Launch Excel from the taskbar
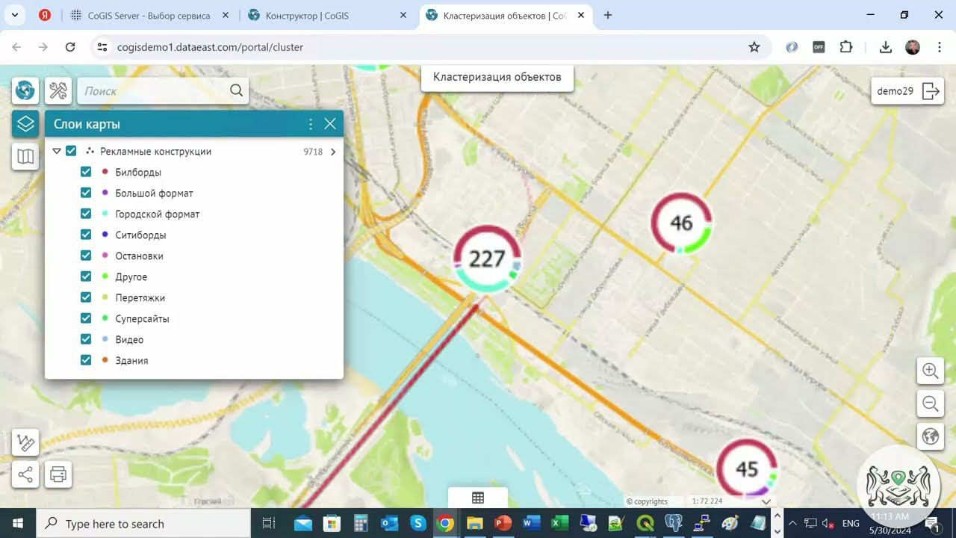 tap(559, 523)
